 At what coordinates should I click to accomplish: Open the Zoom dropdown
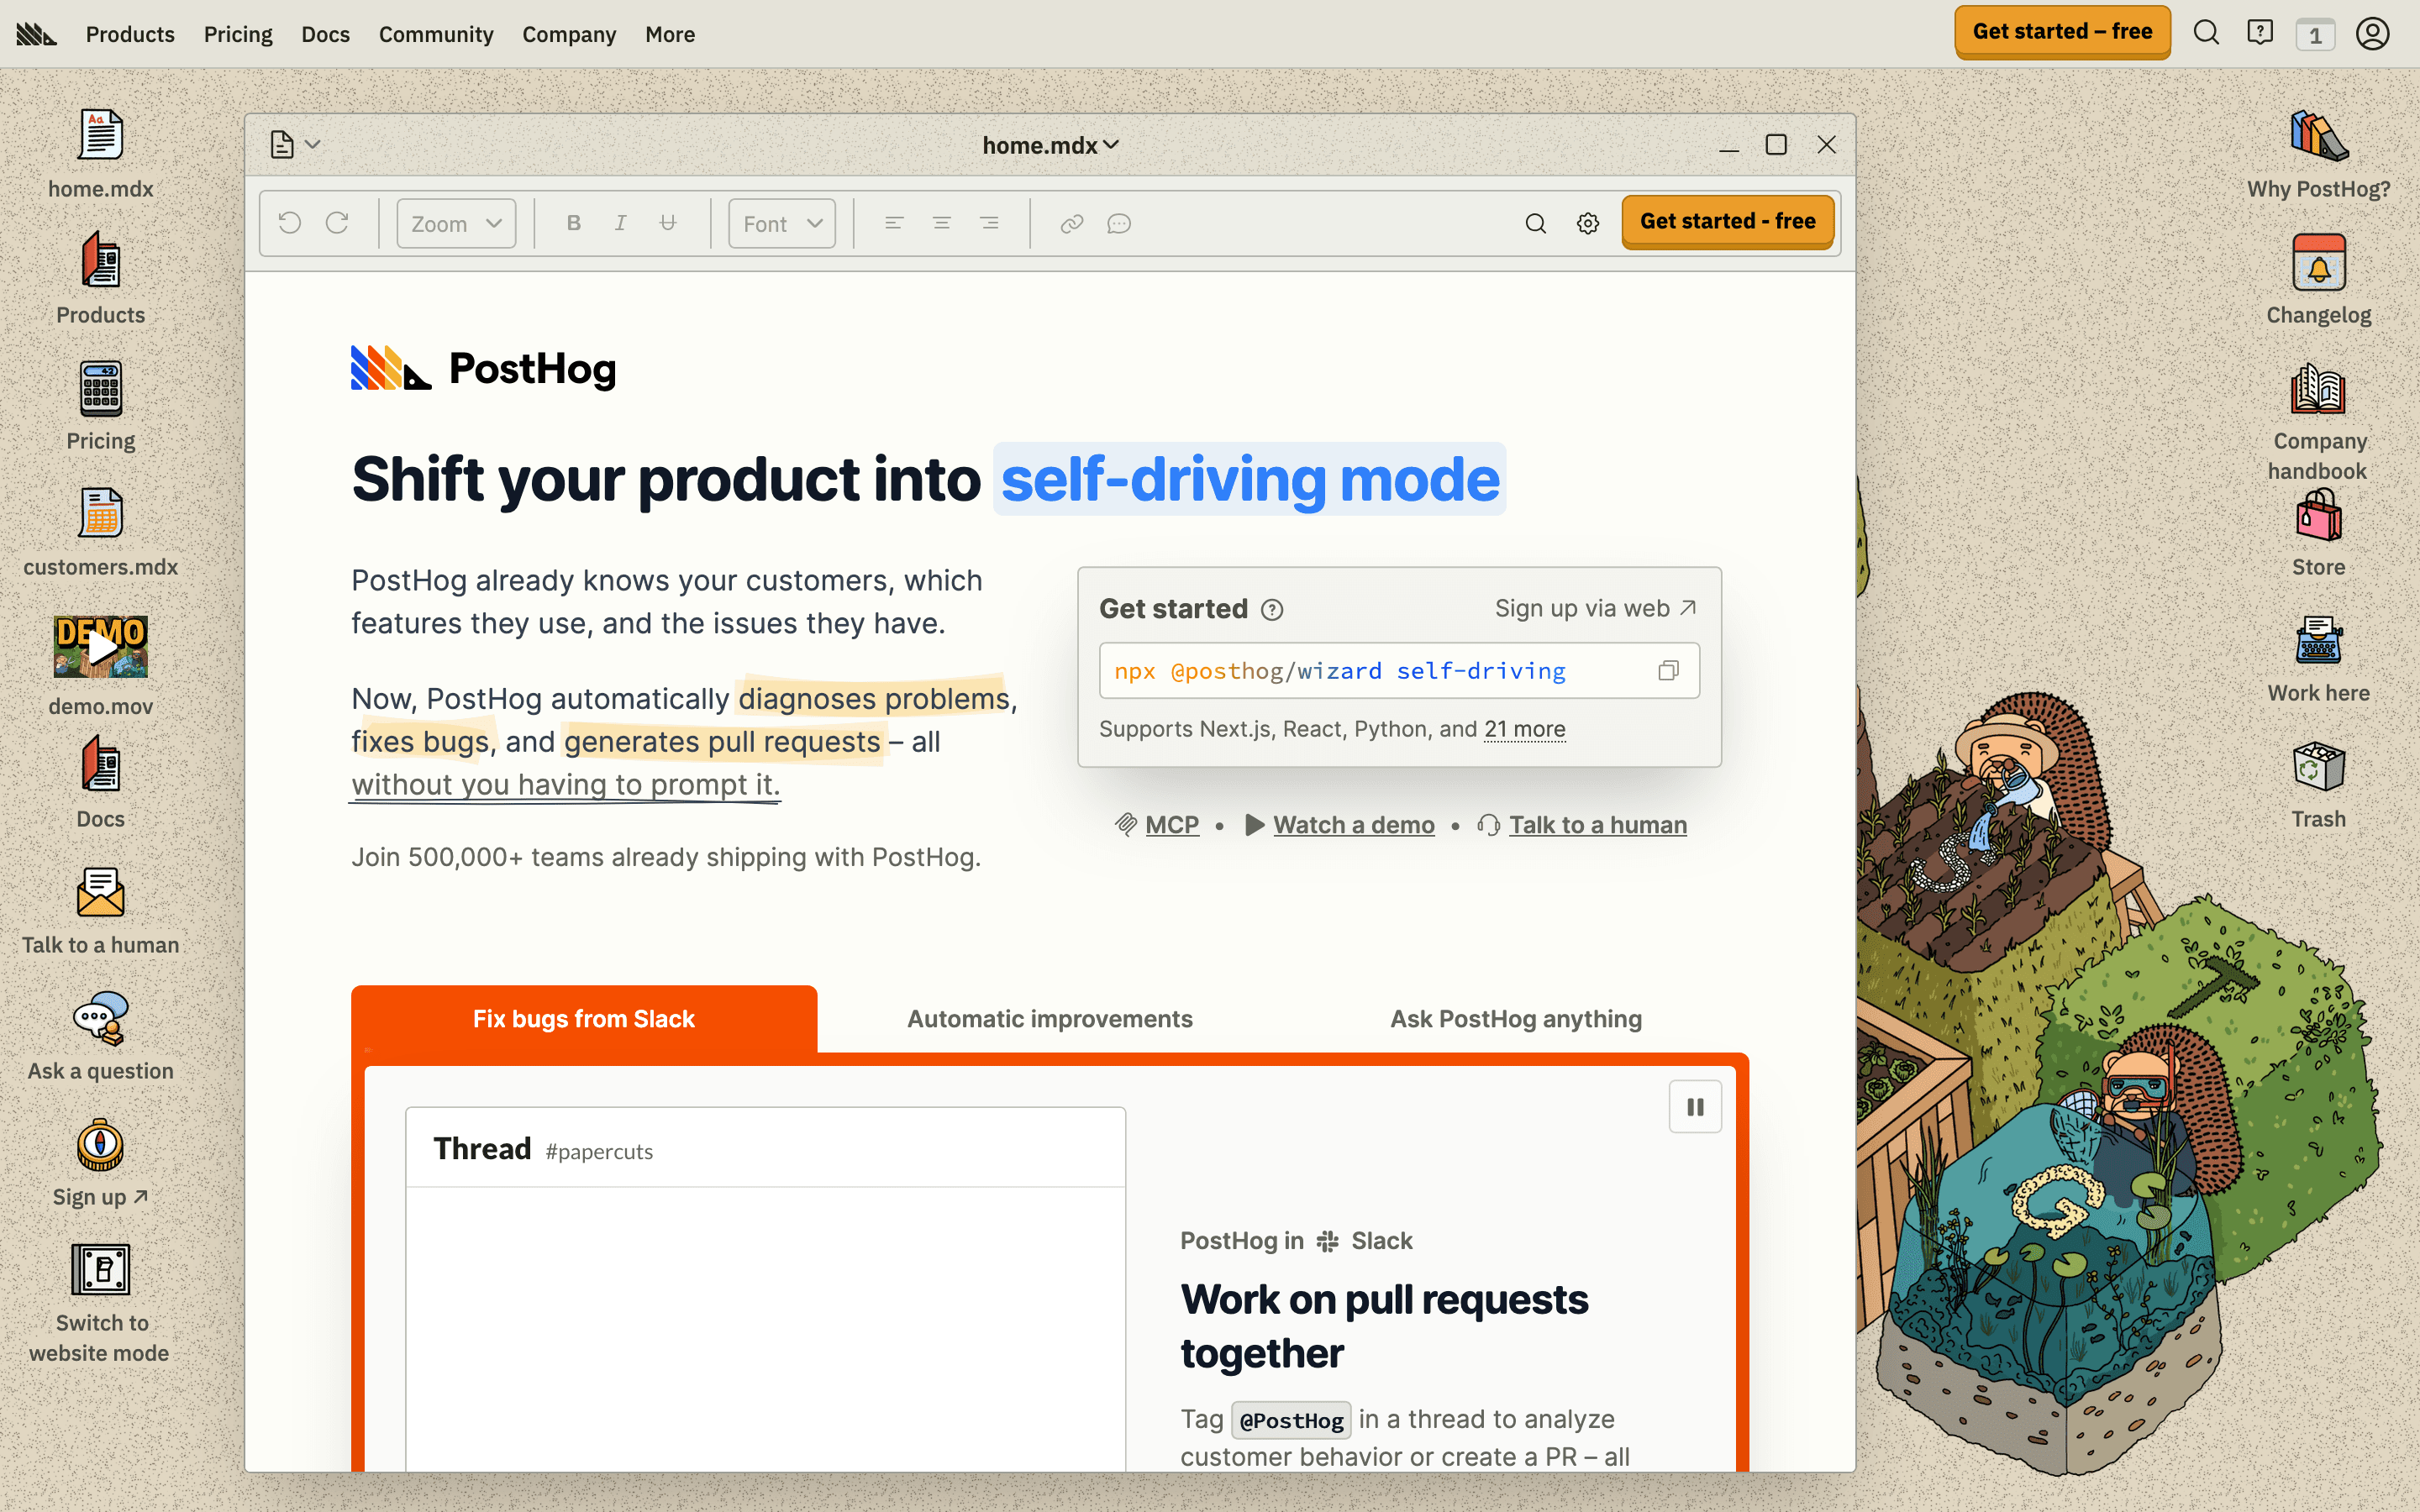[456, 223]
